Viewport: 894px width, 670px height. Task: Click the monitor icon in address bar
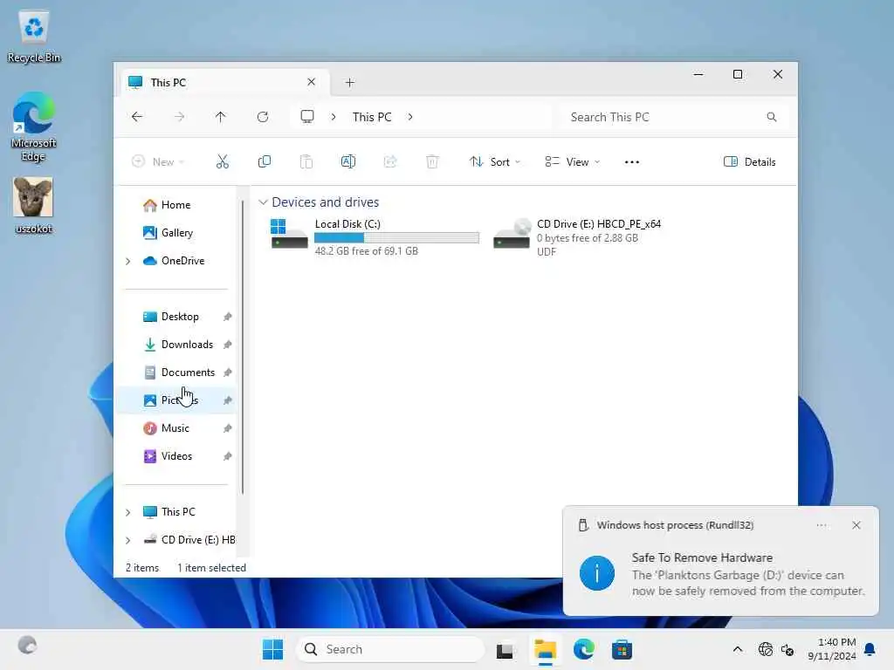pos(307,117)
